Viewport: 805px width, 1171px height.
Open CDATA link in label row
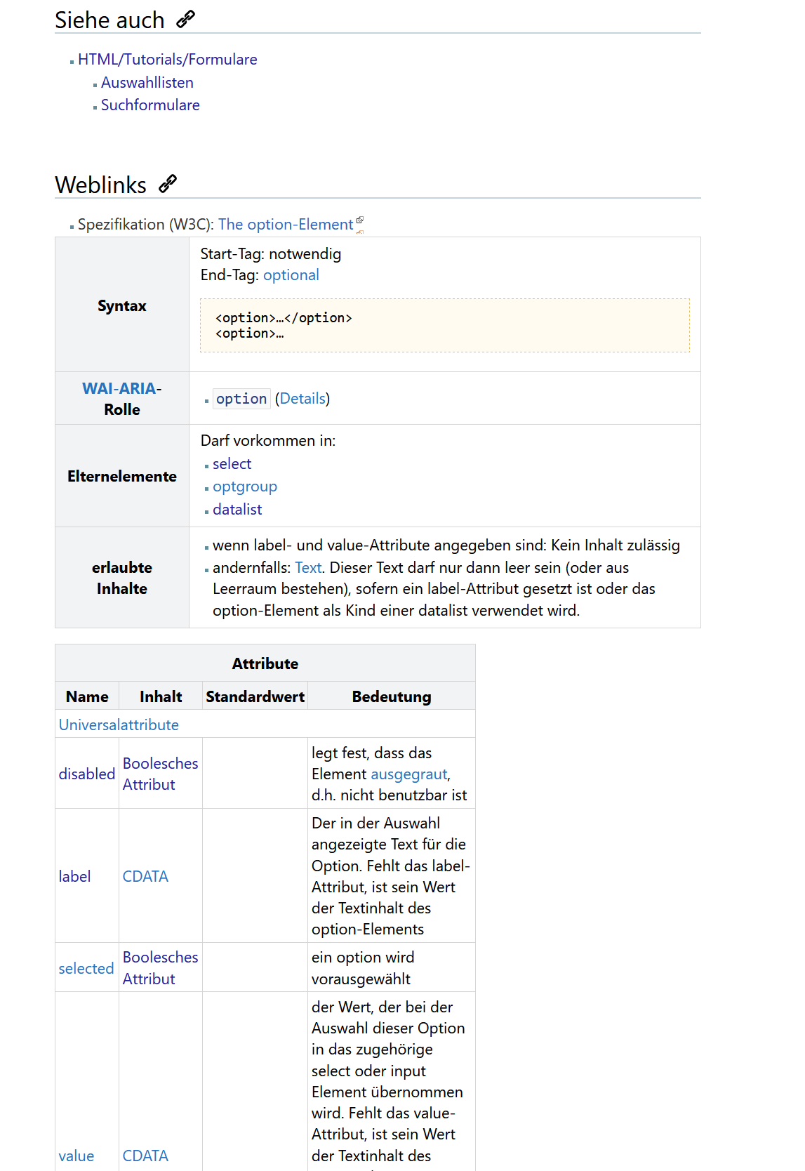(145, 877)
